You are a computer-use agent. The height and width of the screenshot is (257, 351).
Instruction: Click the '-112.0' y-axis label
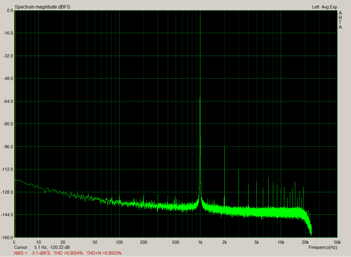[x=7, y=169]
